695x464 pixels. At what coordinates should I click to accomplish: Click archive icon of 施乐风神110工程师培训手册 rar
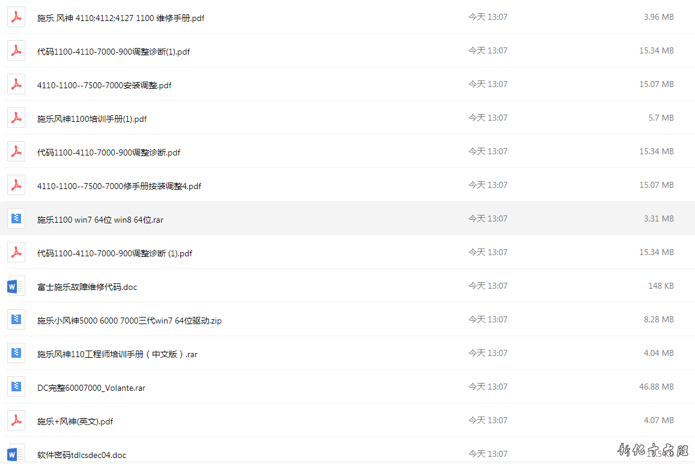16,354
